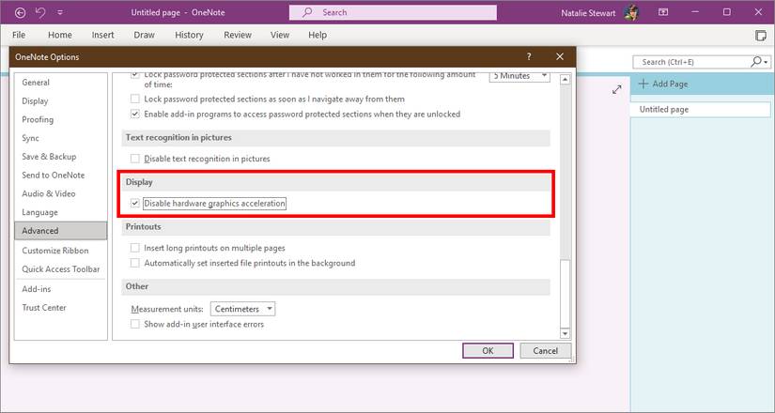Click the options list scrollbar thumb
775x413 pixels.
[x=565, y=293]
